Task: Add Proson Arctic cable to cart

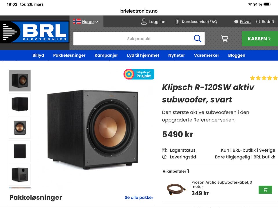Action: [265, 190]
